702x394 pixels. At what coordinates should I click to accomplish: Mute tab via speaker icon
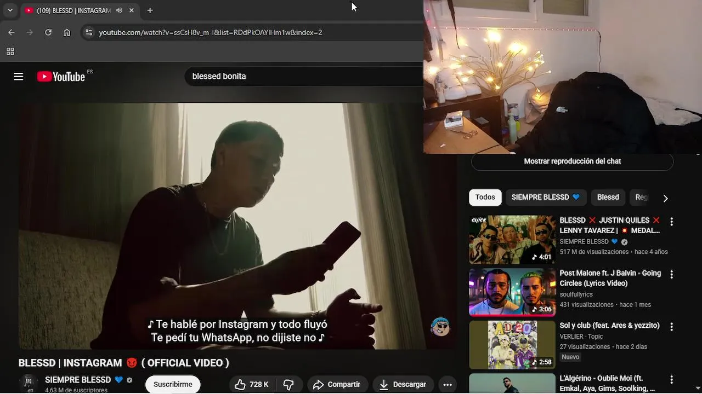(119, 10)
